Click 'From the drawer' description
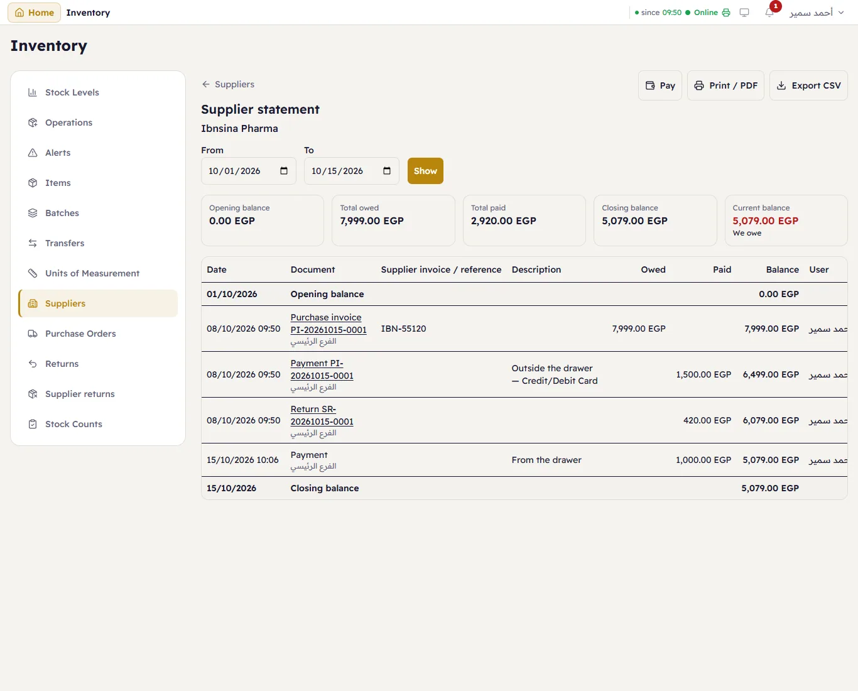Screen dimensions: 858x691 (x=546, y=460)
